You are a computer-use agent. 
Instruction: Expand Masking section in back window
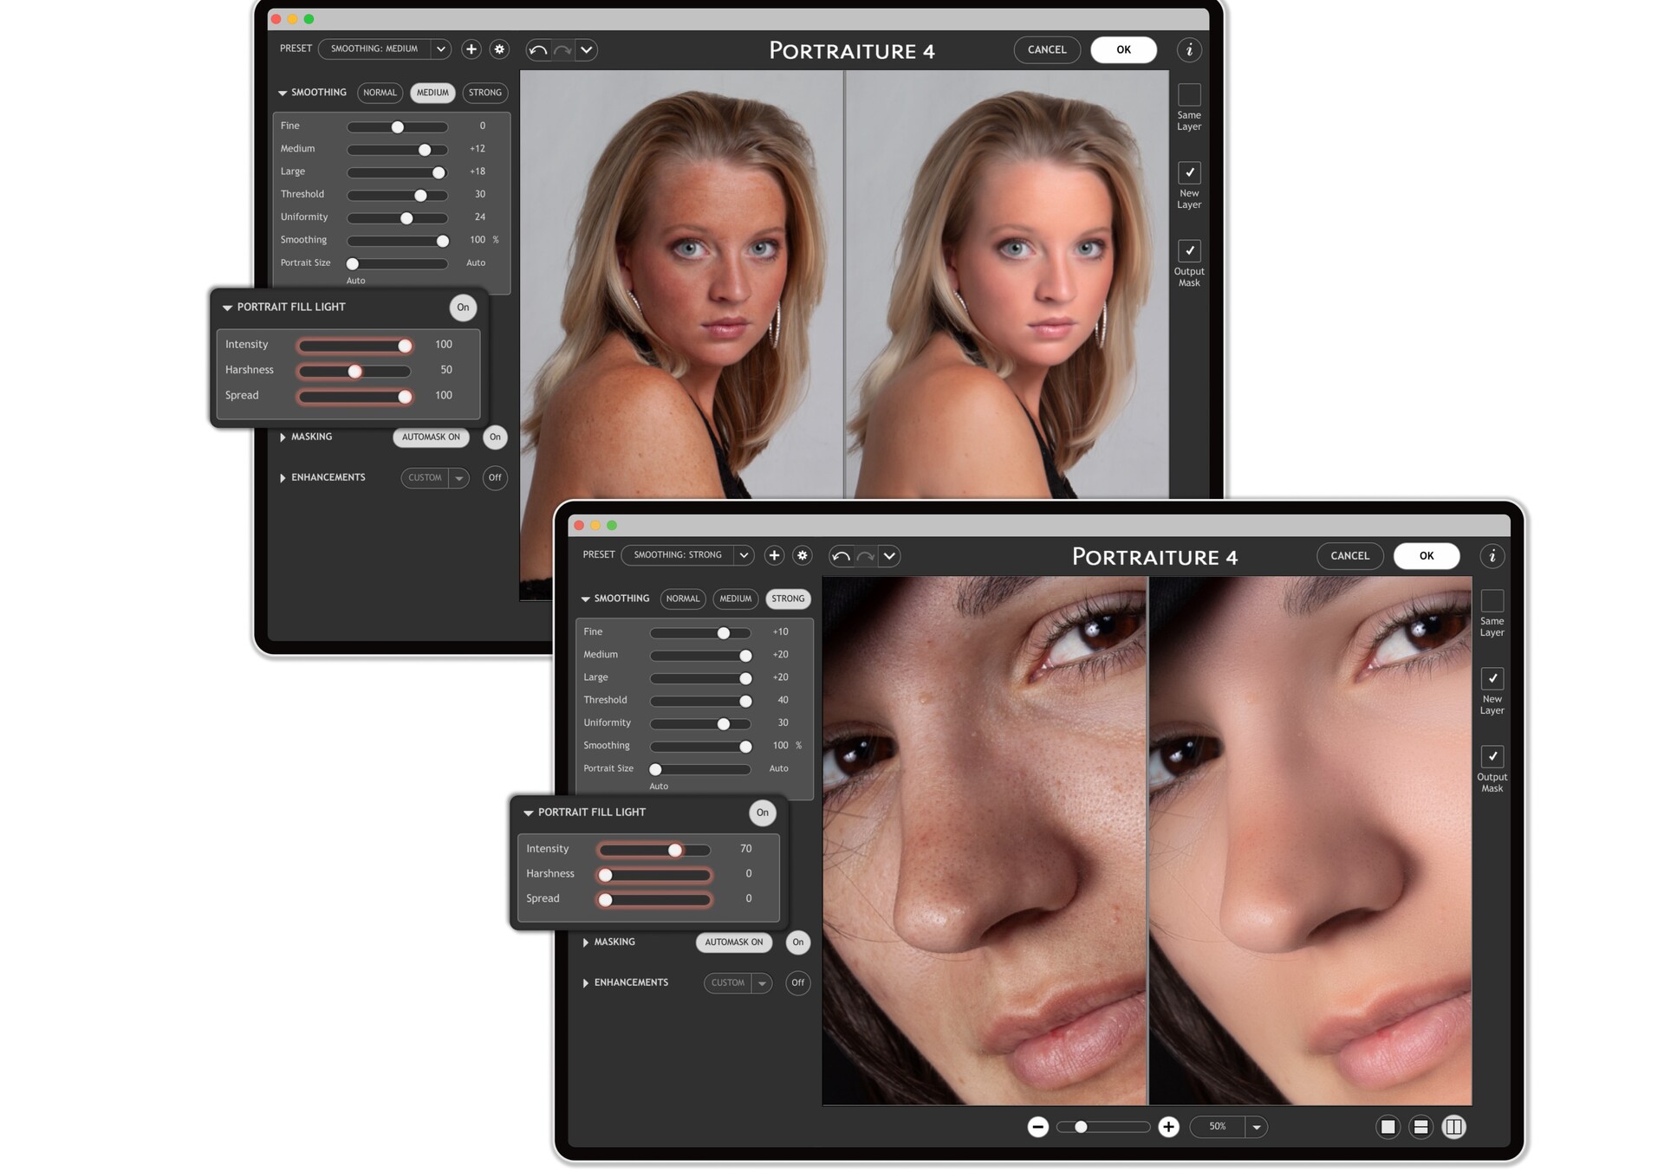[283, 437]
